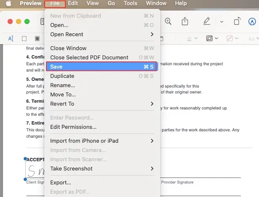Click the sidebar view toolbar icon
The height and width of the screenshot is (197, 259).
pos(42,21)
